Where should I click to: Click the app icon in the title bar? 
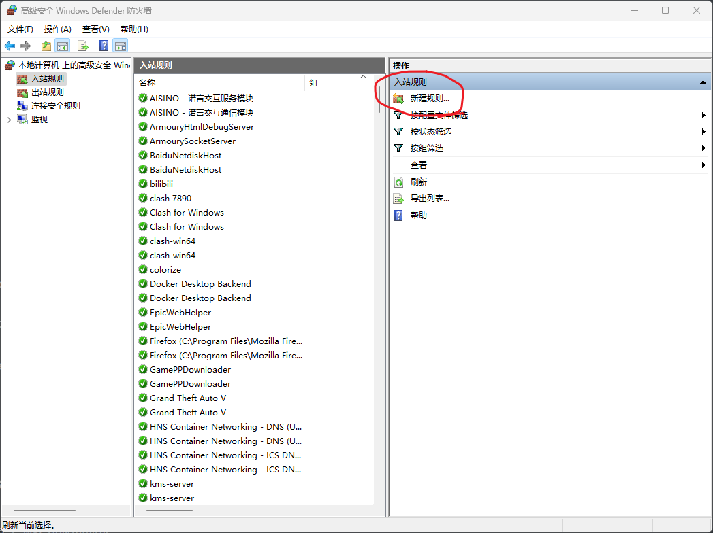point(12,10)
